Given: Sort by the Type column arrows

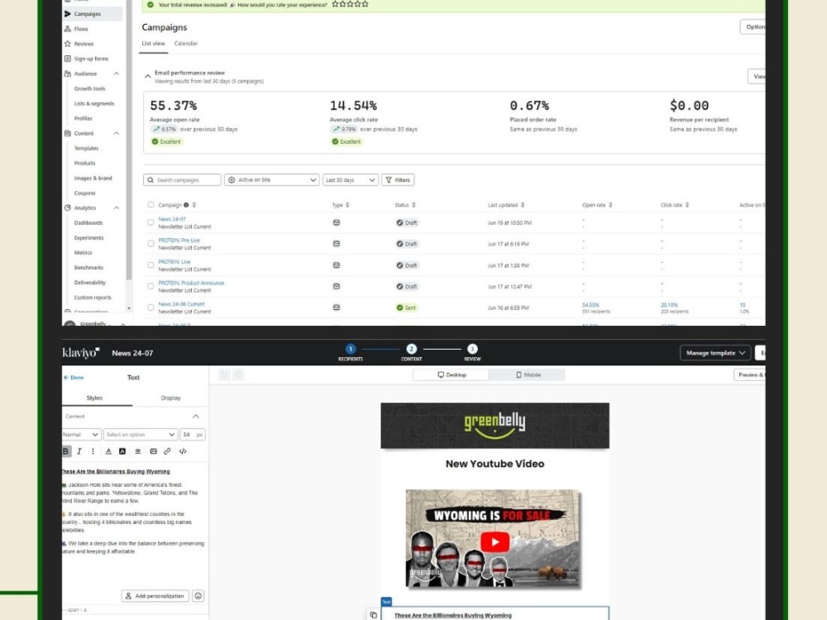Looking at the screenshot, I should click(x=347, y=204).
